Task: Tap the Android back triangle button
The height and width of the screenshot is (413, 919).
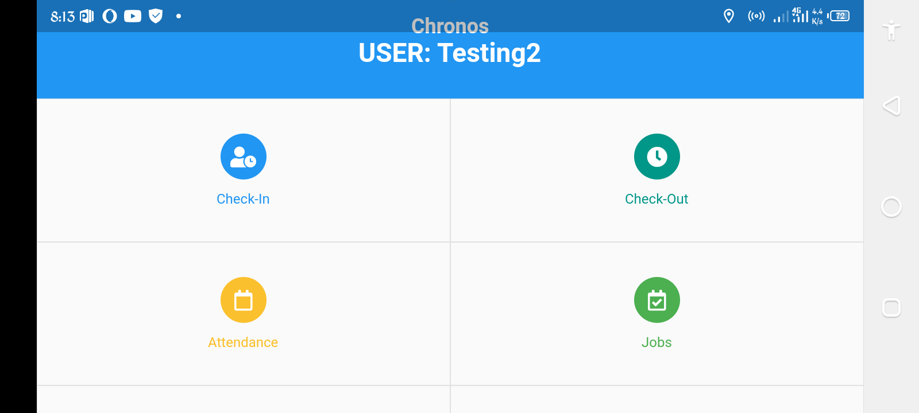Action: (891, 106)
